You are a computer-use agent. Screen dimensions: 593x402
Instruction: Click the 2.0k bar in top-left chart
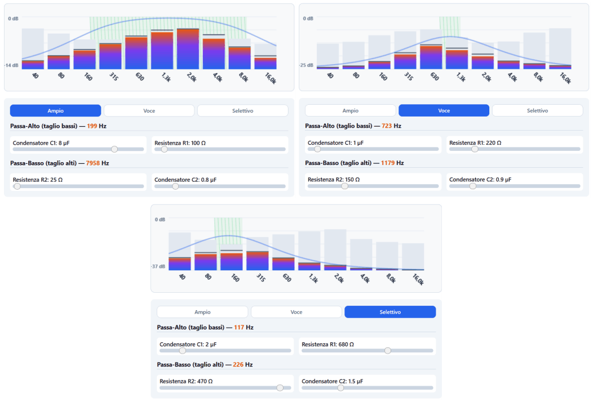coord(188,49)
